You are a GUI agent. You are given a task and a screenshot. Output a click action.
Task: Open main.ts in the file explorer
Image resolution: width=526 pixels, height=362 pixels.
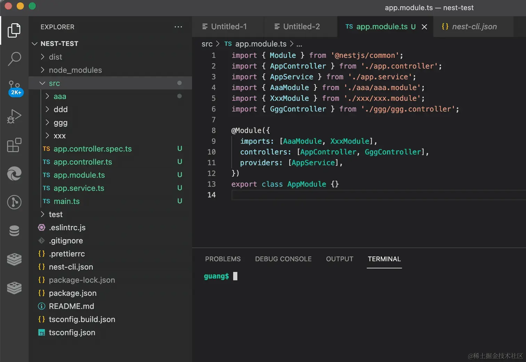pyautogui.click(x=66, y=201)
